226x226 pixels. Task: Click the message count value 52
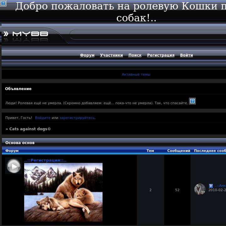tap(177, 190)
